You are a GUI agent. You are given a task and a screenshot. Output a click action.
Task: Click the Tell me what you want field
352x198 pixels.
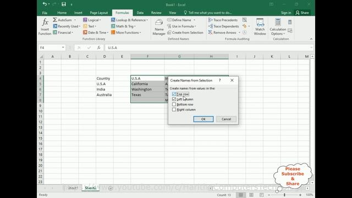point(208,13)
